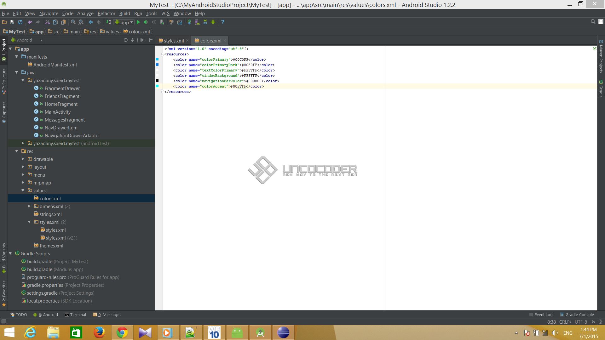The image size is (605, 340).
Task: Collapse all nodes in the project panel
Action: click(132, 40)
